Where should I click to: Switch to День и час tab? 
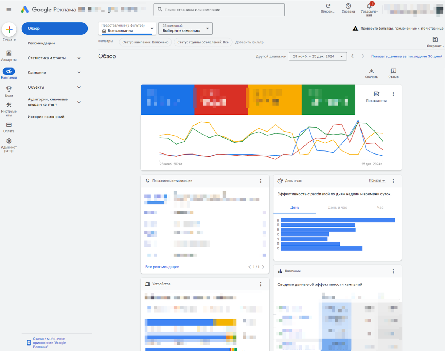point(337,208)
